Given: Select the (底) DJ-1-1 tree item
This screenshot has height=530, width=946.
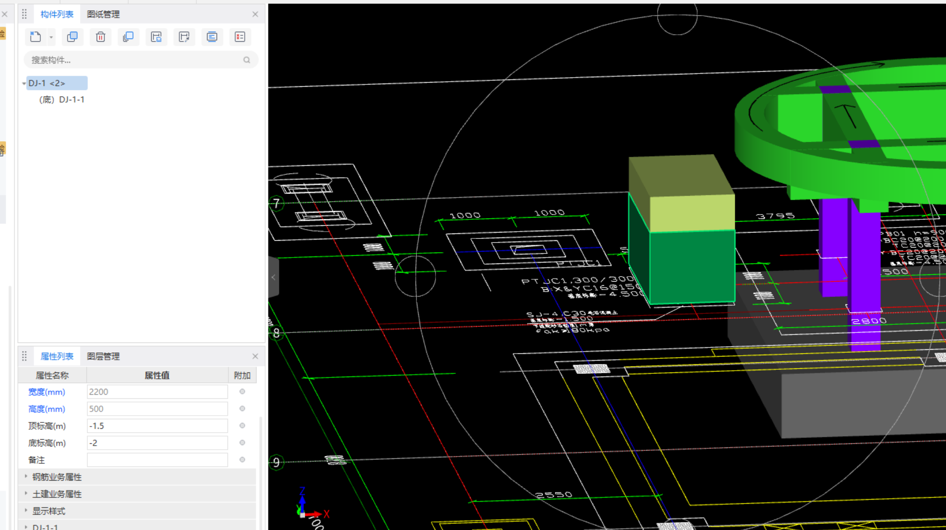Looking at the screenshot, I should click(62, 99).
